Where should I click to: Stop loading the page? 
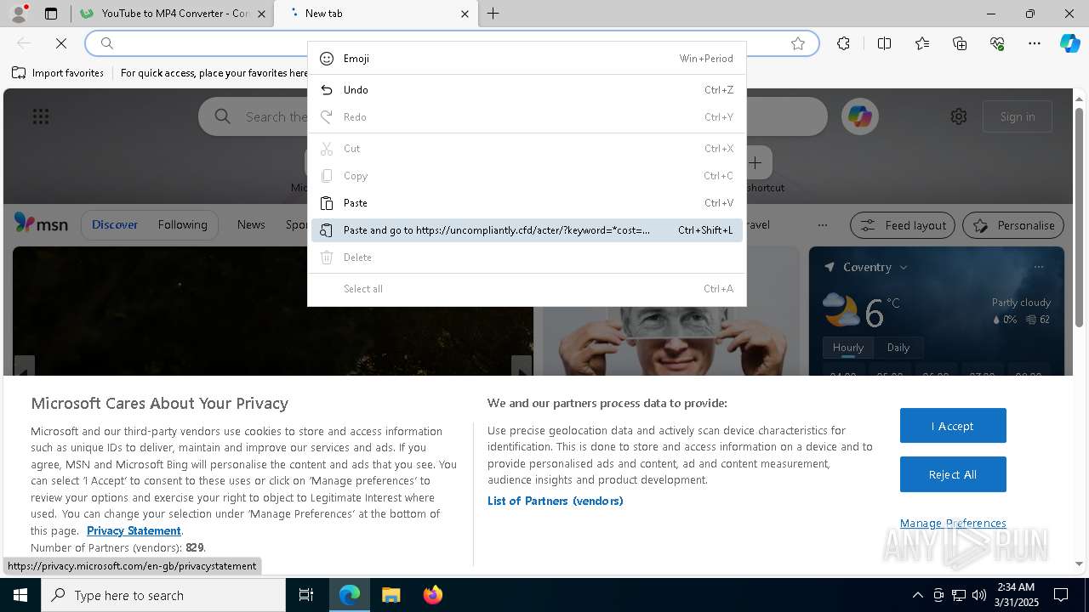pos(61,43)
